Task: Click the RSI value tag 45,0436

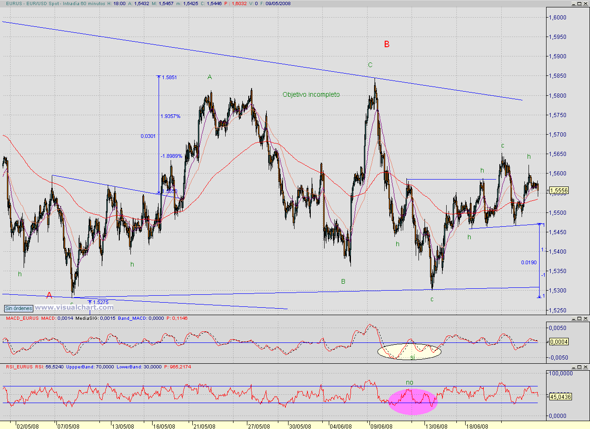Action: click(x=560, y=396)
